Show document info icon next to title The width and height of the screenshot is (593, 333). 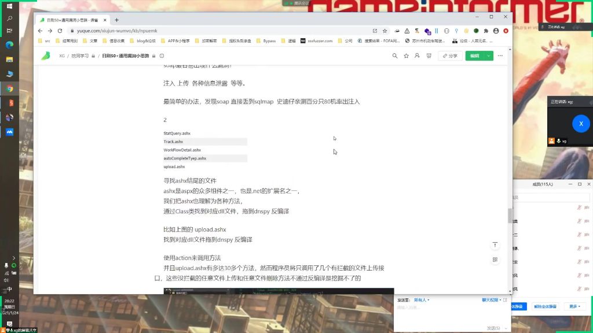pos(162,56)
